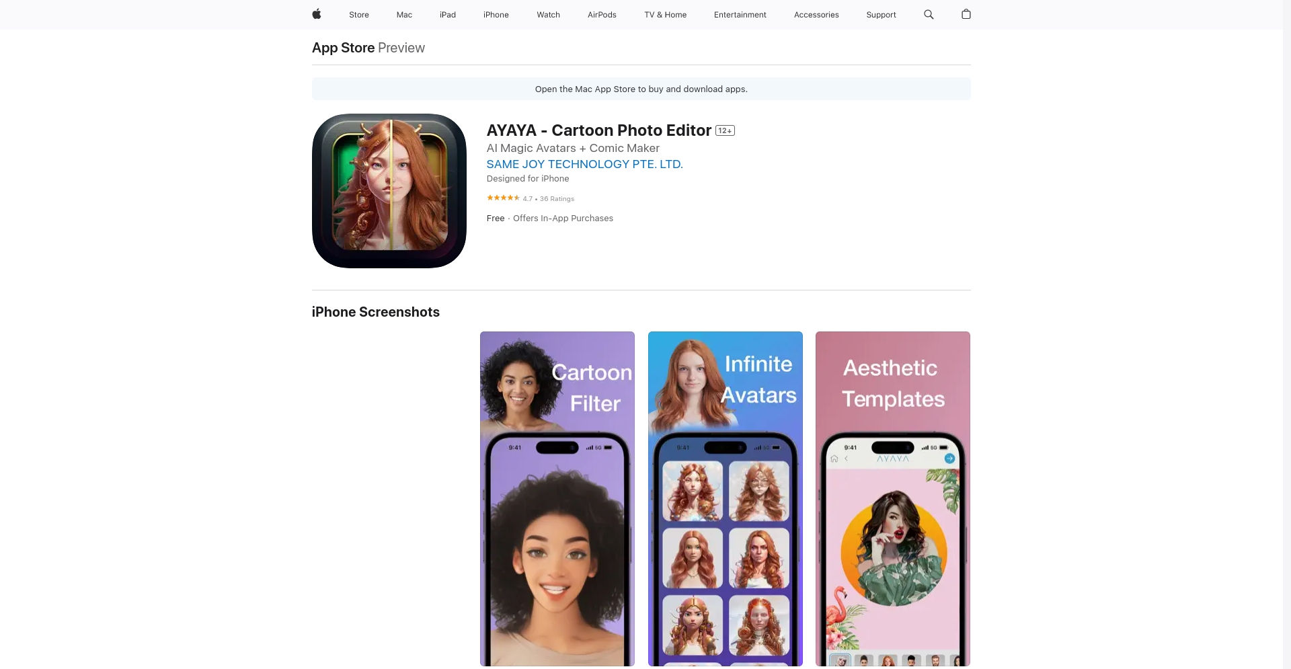Open the iPad menu
Screen dimensions: 1291x669
(x=448, y=15)
